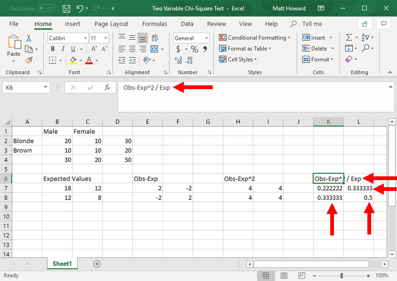Viewport: 397px width, 281px height.
Task: Switch to Page Layout view button
Action: tap(284, 276)
